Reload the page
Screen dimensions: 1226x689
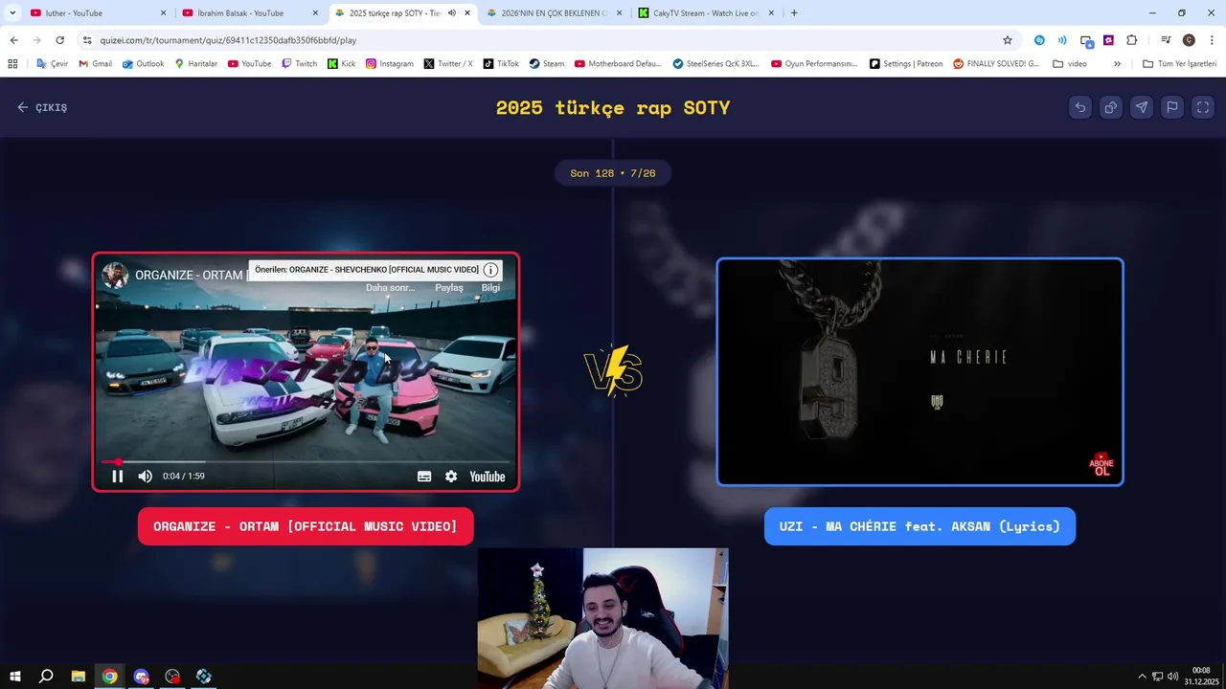(x=59, y=40)
